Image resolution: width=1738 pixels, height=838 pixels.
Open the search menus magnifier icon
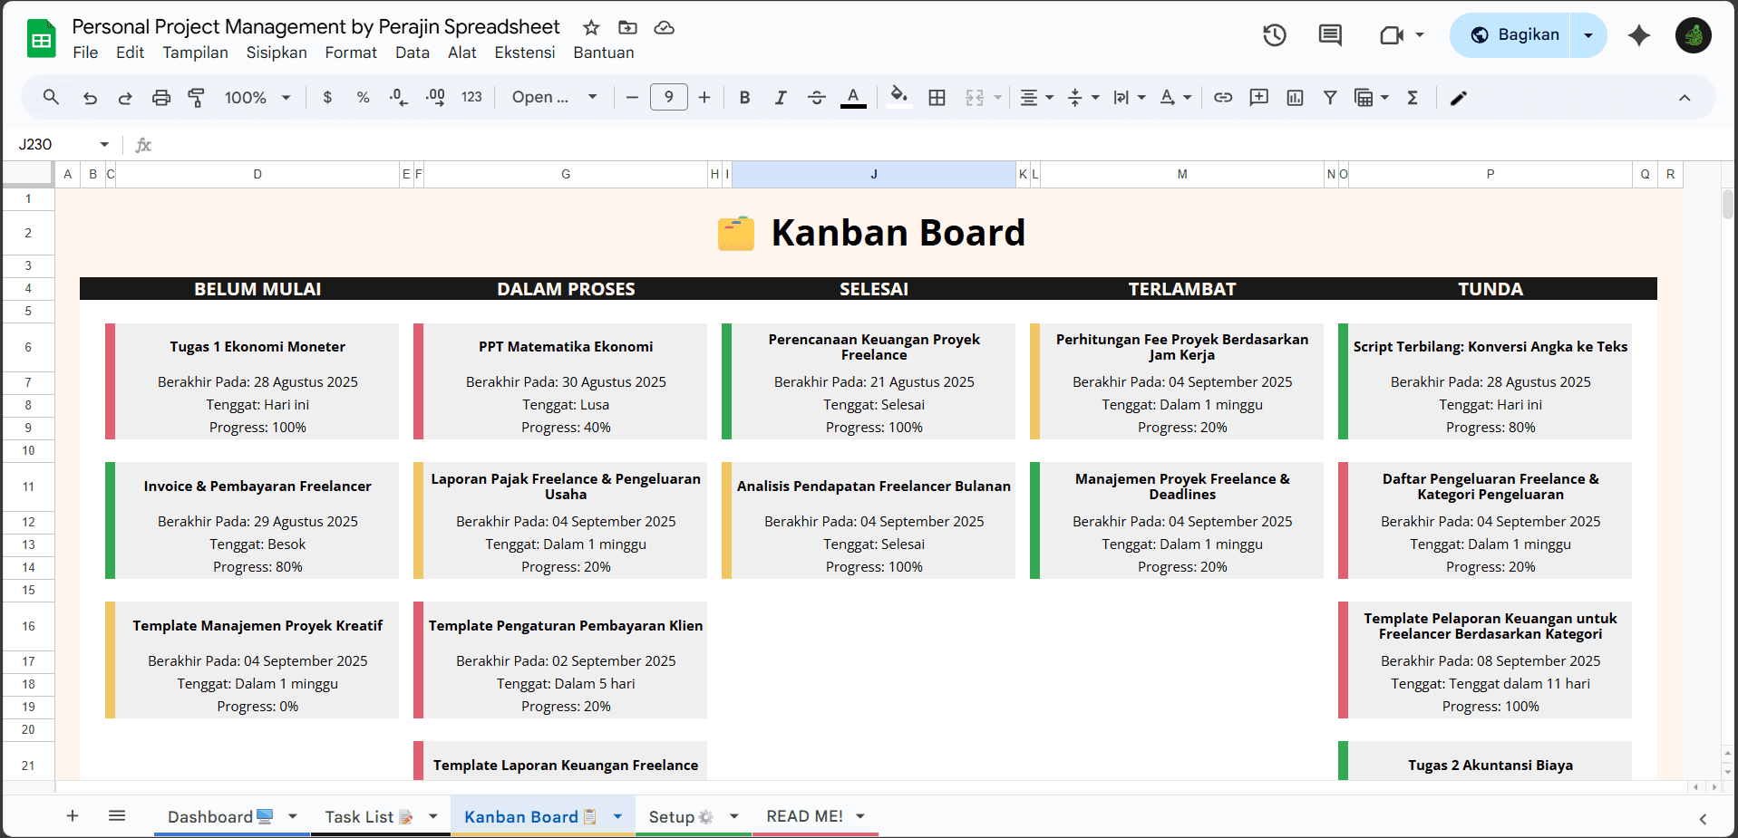[51, 97]
